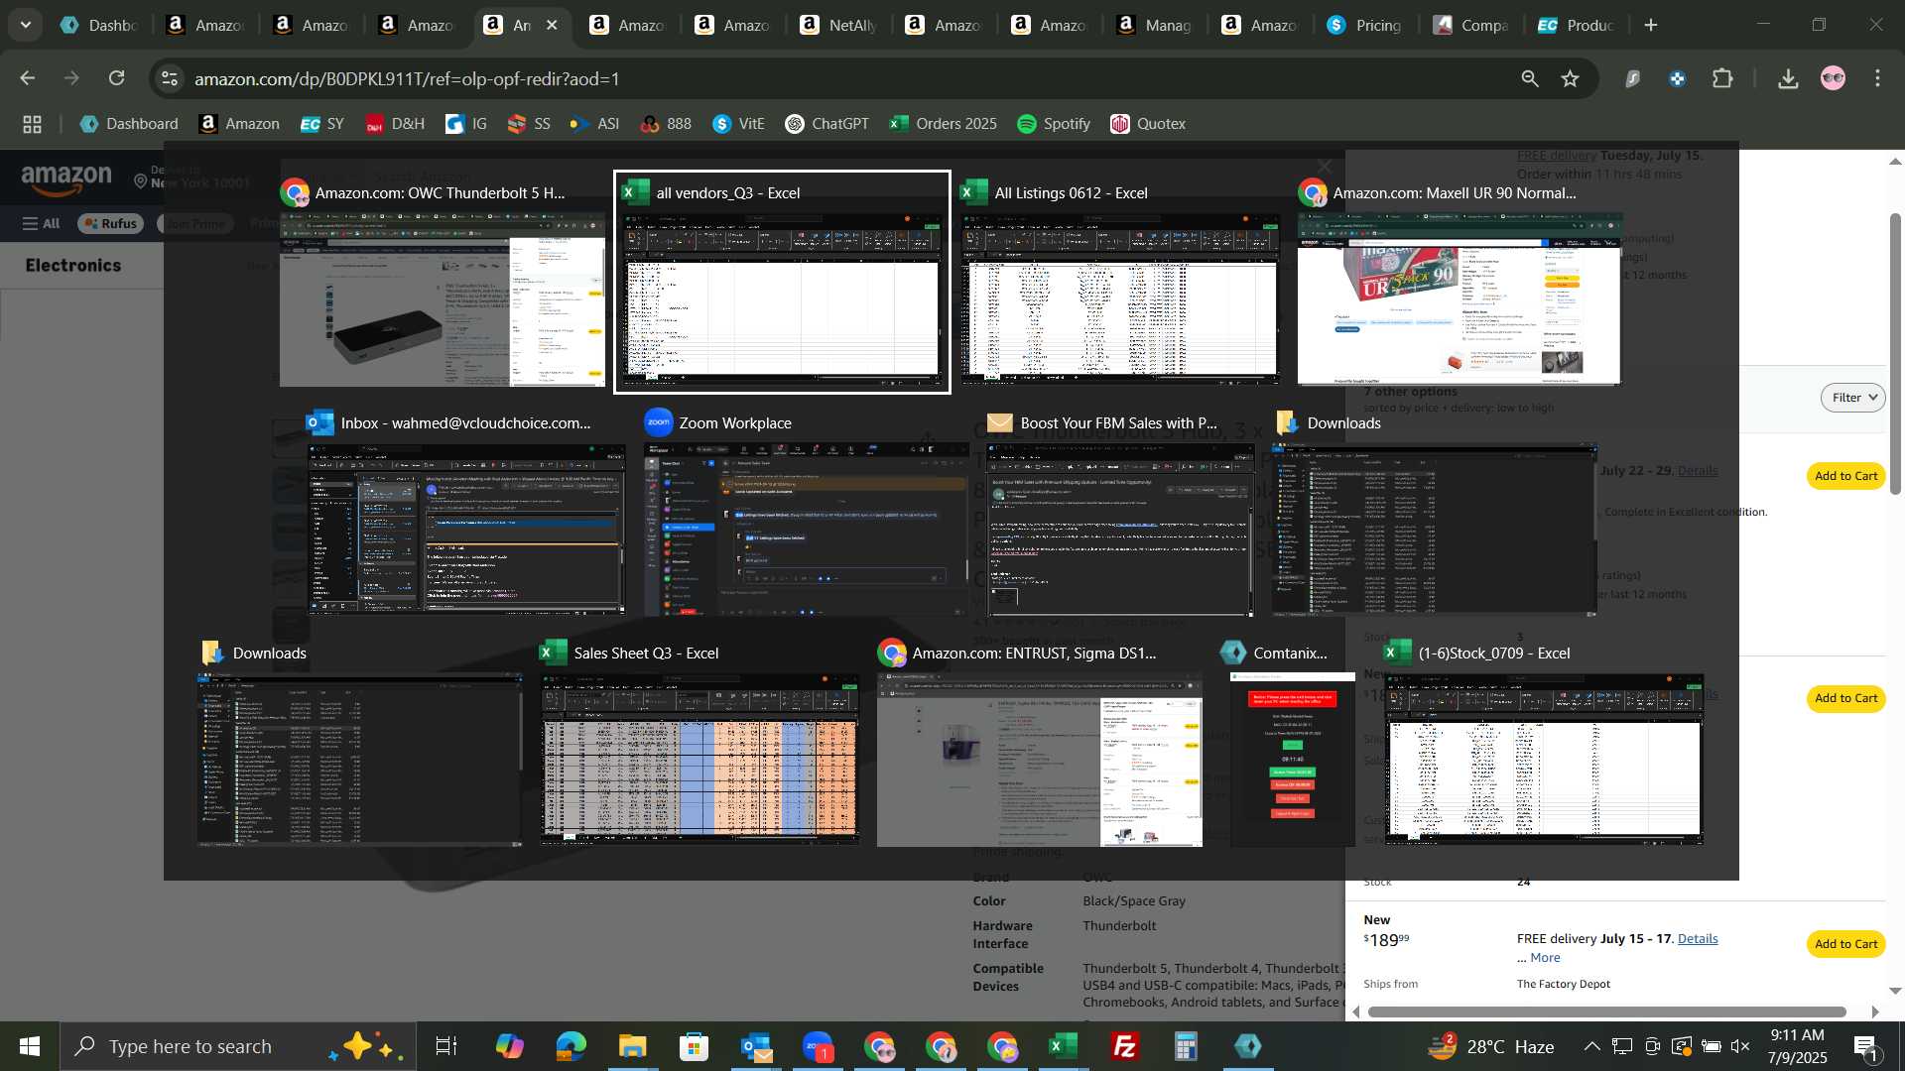The height and width of the screenshot is (1071, 1905).
Task: Open a new browser tab
Action: [1651, 25]
